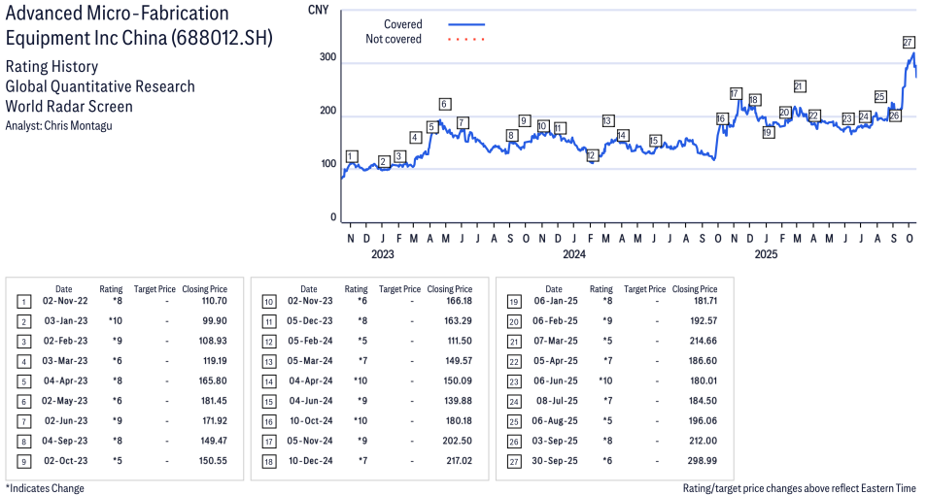Click the numbered box 18 in the table
Screen dimensions: 927x495
tap(268, 463)
